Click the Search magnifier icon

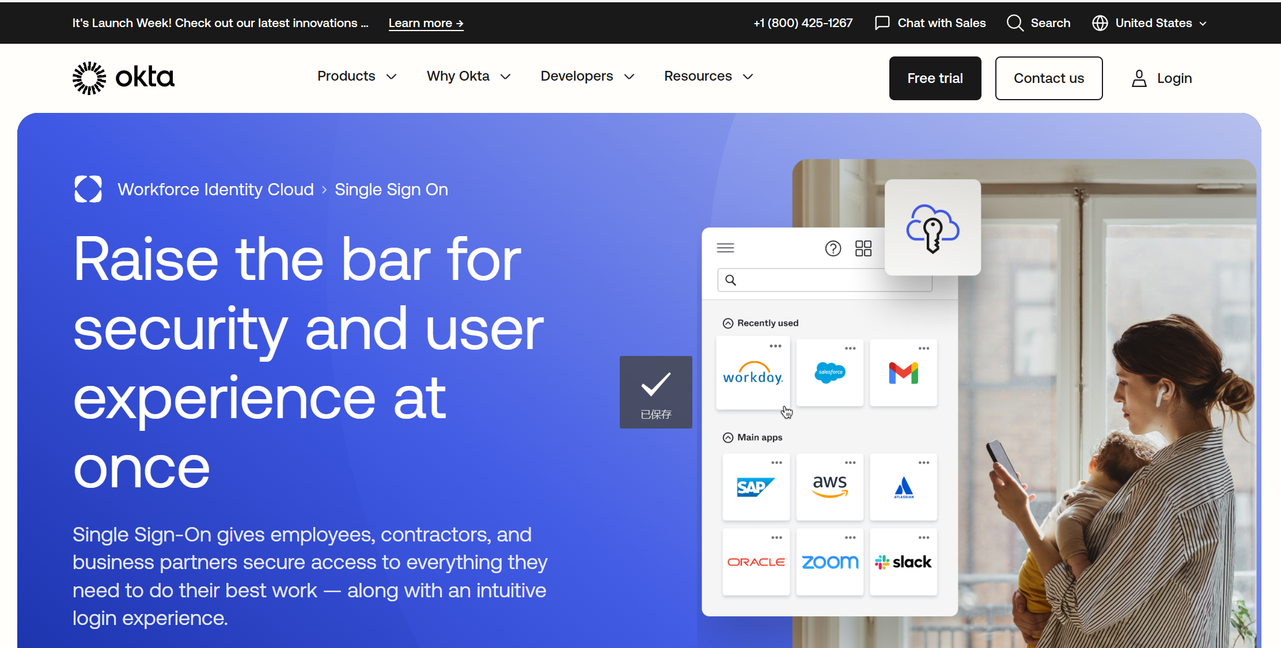pos(1014,23)
